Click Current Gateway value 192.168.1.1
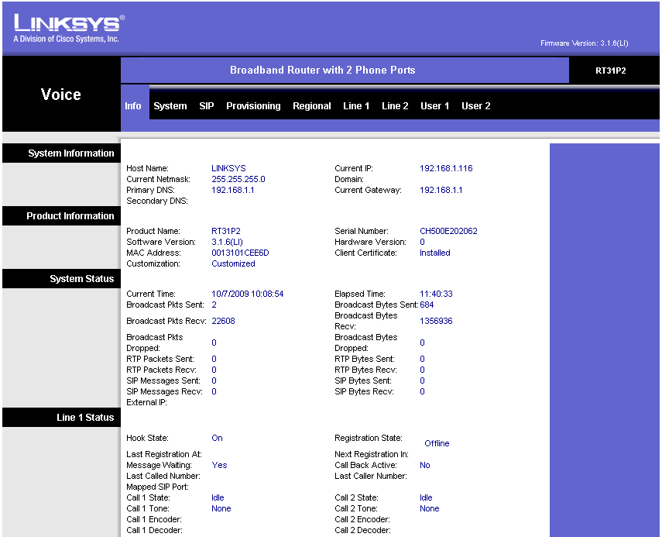 click(441, 190)
